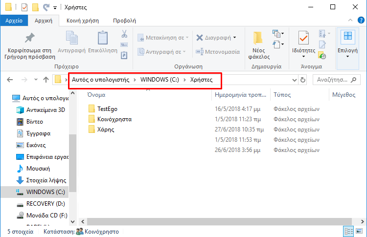Open the Κοινή χρήση ribbon tab
The height and width of the screenshot is (237, 367).
[82, 21]
